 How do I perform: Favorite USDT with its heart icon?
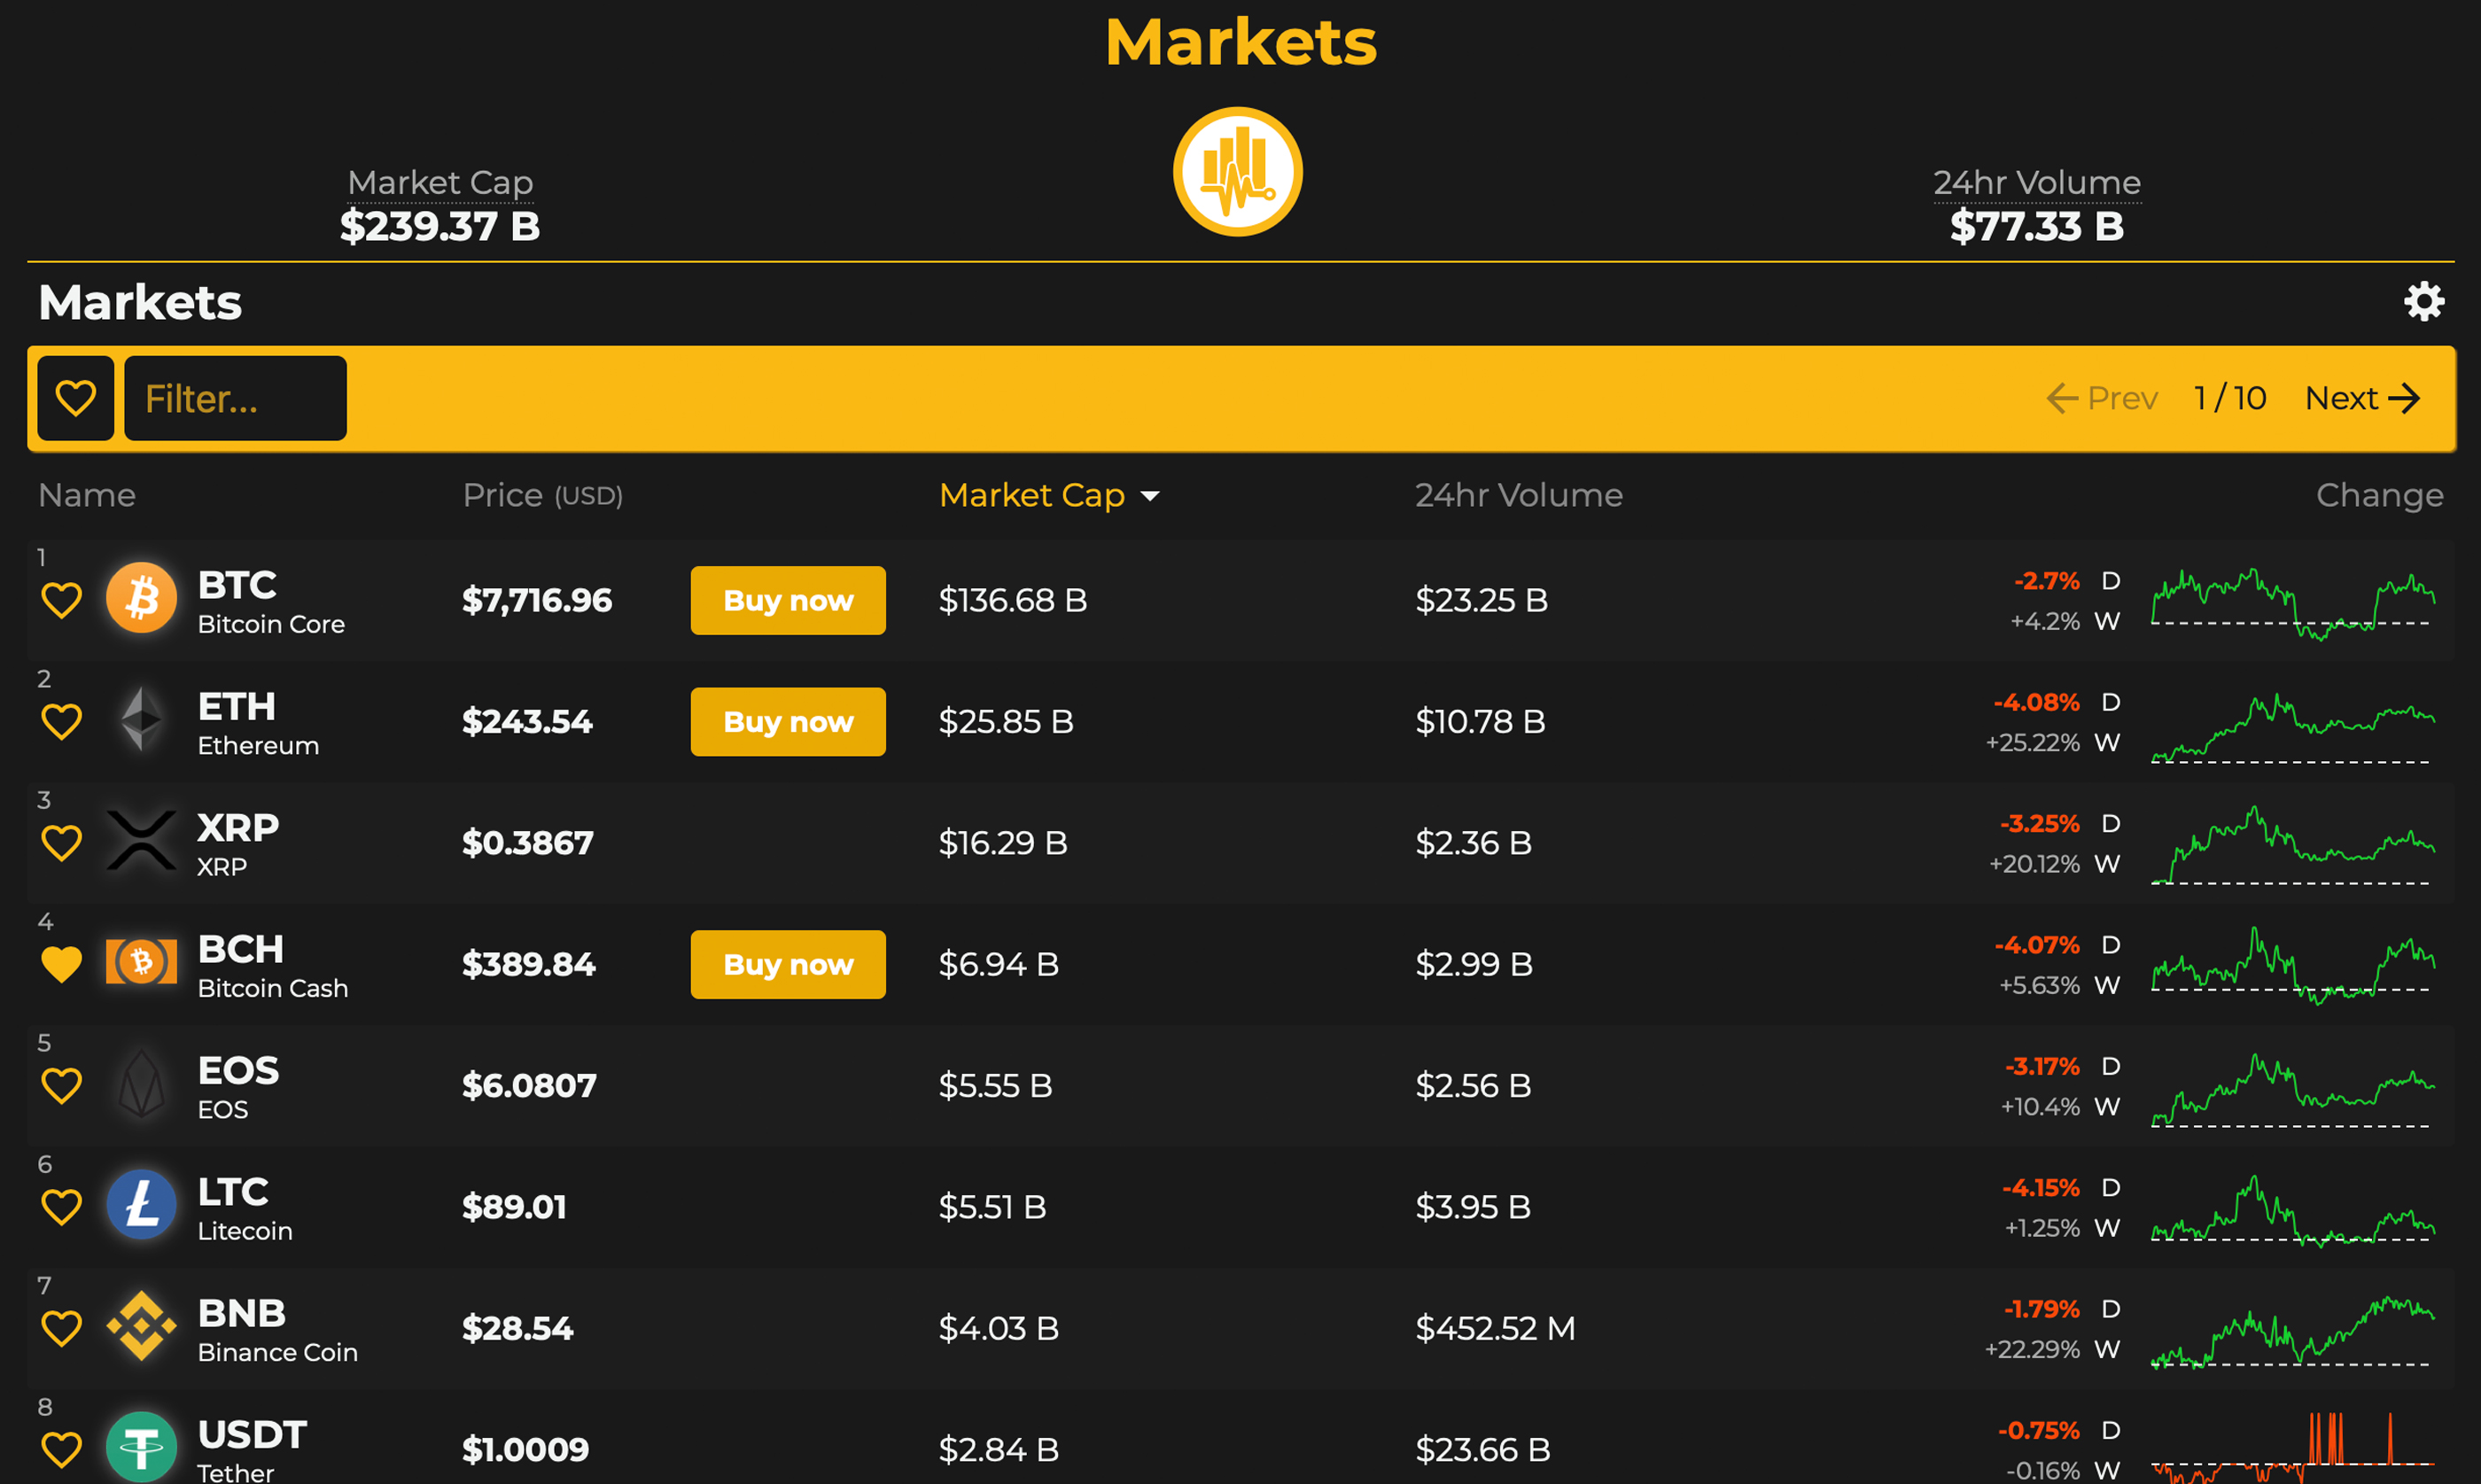click(x=61, y=1450)
